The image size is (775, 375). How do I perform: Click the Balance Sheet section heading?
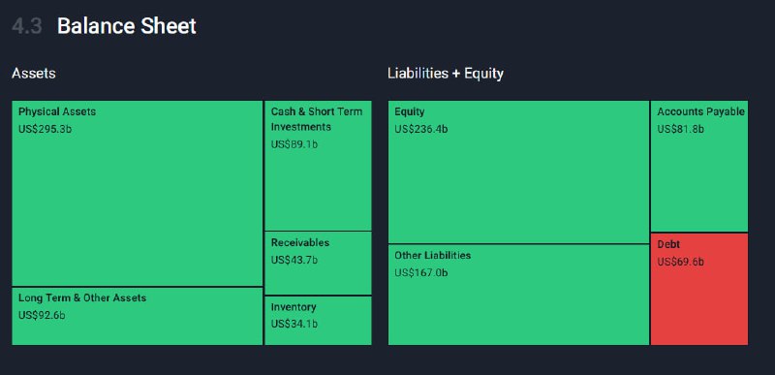[127, 26]
